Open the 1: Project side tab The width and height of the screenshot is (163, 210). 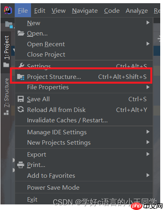6,47
